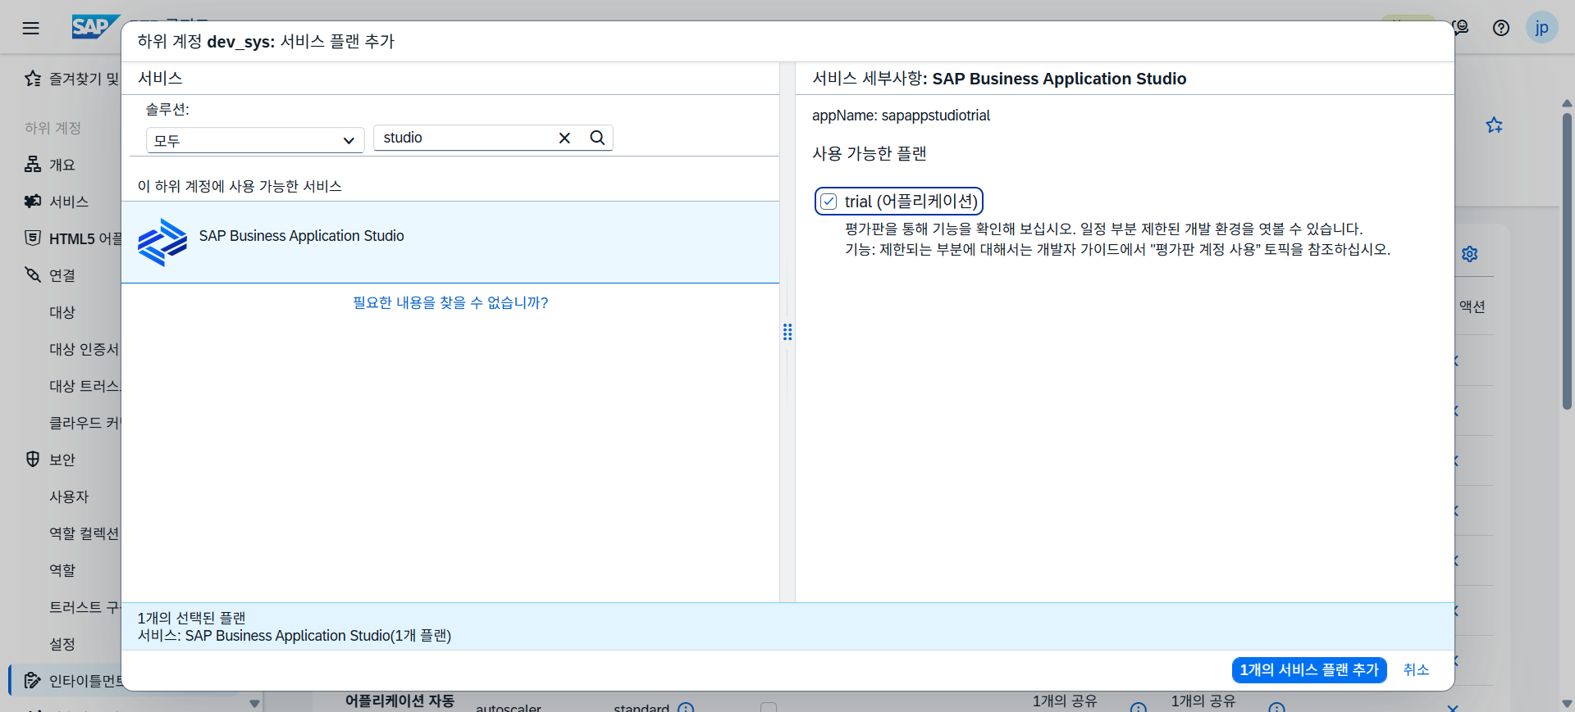
Task: Add page to favorites with star icon
Action: [1494, 125]
